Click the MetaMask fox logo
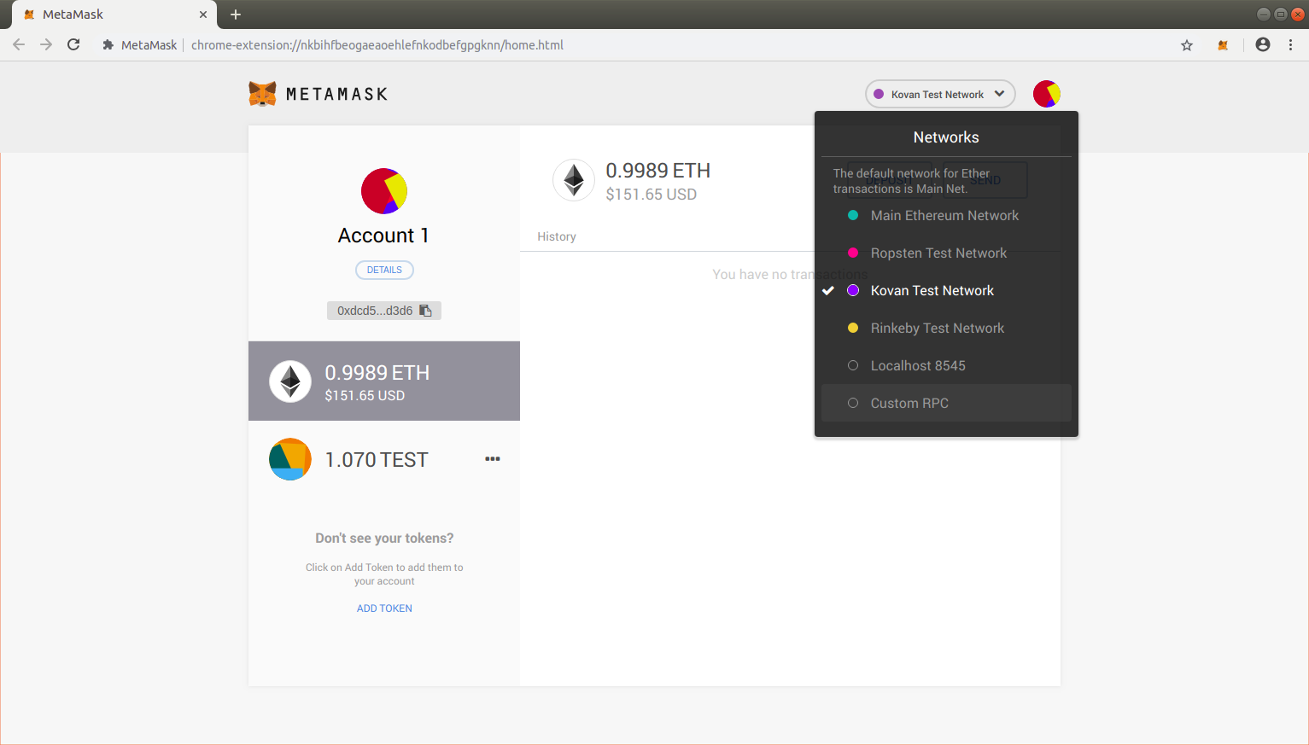 [262, 93]
